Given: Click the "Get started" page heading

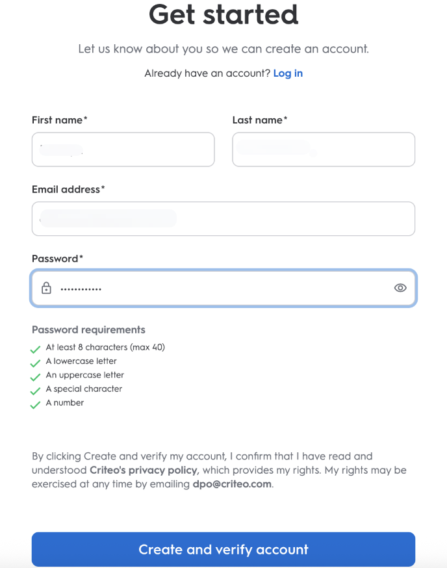Looking at the screenshot, I should [x=224, y=14].
